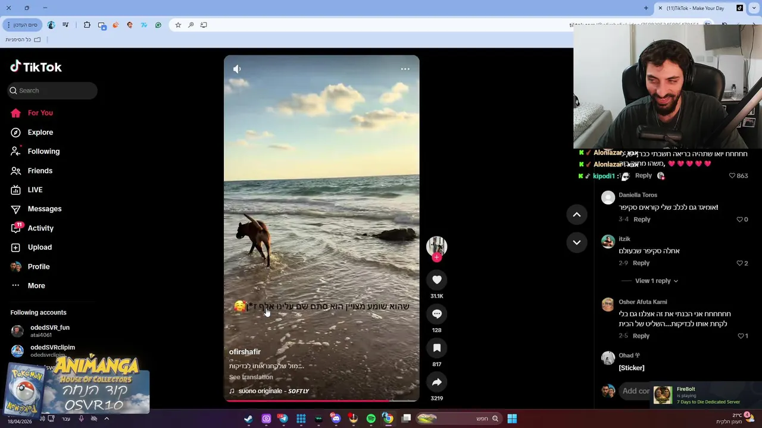This screenshot has height=428, width=762.
Task: Go to the Explore page
Action: [32, 132]
